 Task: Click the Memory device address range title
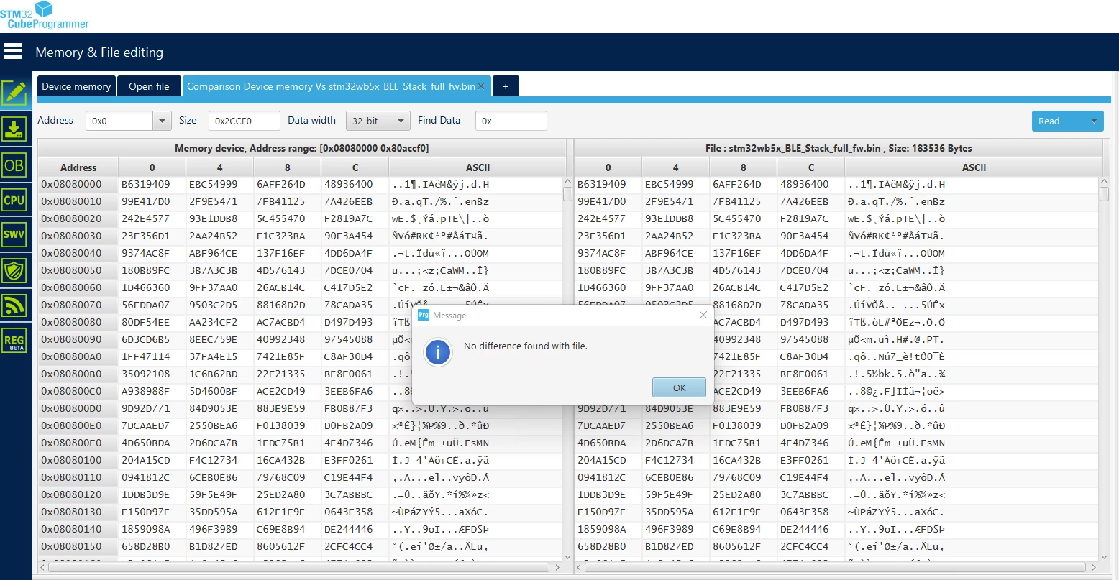click(302, 149)
